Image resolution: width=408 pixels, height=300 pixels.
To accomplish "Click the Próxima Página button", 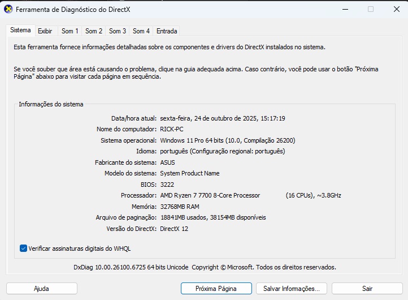I will click(x=216, y=288).
